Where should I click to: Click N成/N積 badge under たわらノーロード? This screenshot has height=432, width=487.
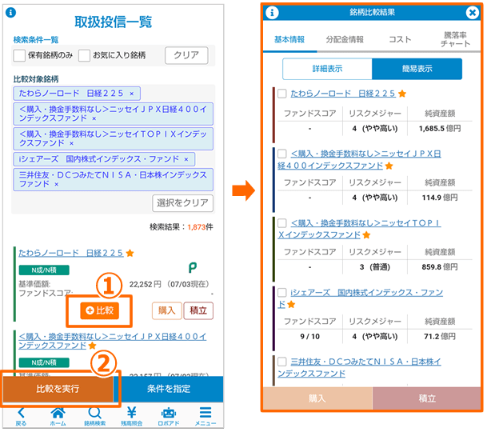click(x=44, y=270)
